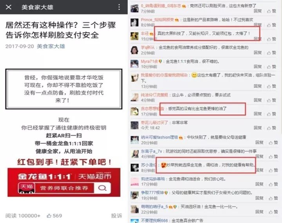Reply to 莉进宛的蕃琬 comment about 调和油
Screen dimensions: 282x223
(x=259, y=184)
